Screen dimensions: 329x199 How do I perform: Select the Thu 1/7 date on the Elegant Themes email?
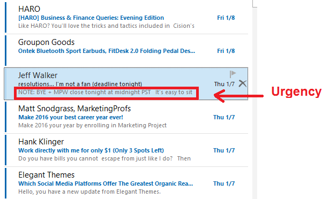click(x=224, y=183)
